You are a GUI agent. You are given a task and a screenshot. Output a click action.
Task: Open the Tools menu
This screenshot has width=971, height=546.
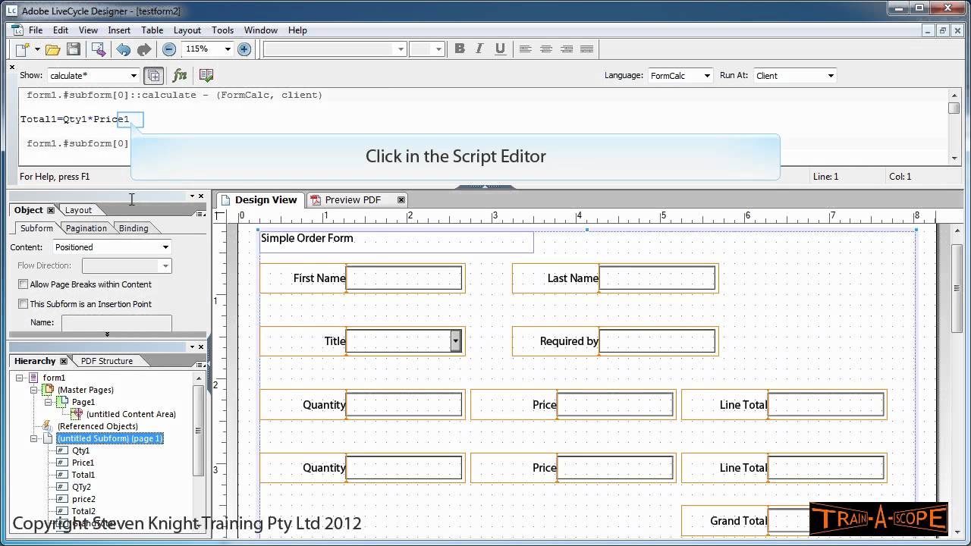click(222, 30)
